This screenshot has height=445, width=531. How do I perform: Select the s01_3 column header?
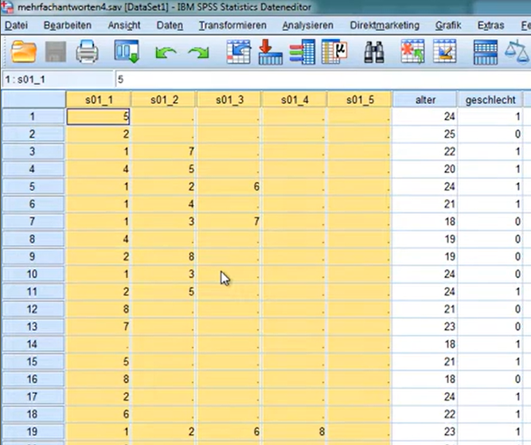(x=228, y=100)
